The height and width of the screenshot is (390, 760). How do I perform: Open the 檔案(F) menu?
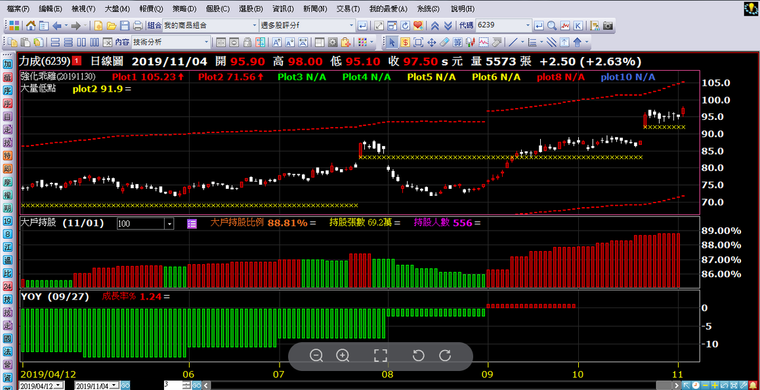(x=18, y=9)
